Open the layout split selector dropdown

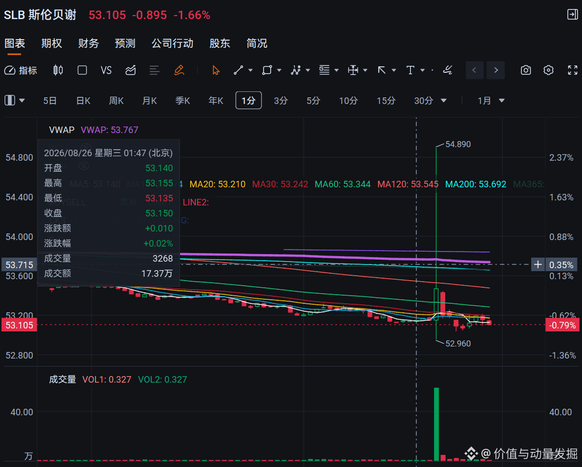[15, 100]
